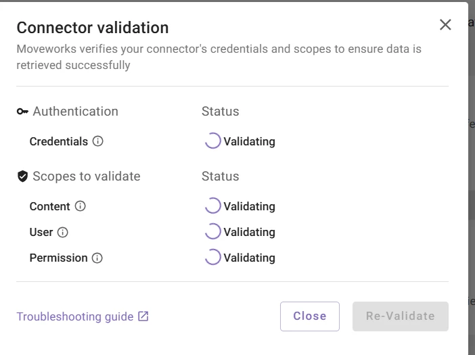Click the Content scope info icon
This screenshot has width=475, height=355.
pyautogui.click(x=80, y=206)
